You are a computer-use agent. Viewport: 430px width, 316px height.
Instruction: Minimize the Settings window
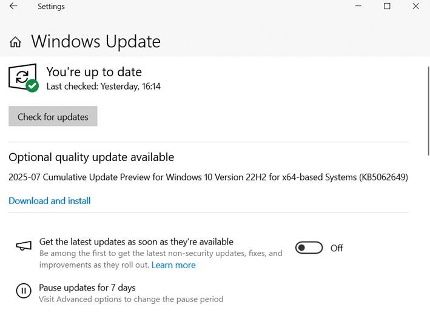(x=358, y=7)
